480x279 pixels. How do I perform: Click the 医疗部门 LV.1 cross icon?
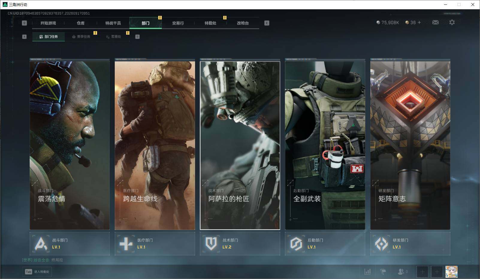click(126, 244)
